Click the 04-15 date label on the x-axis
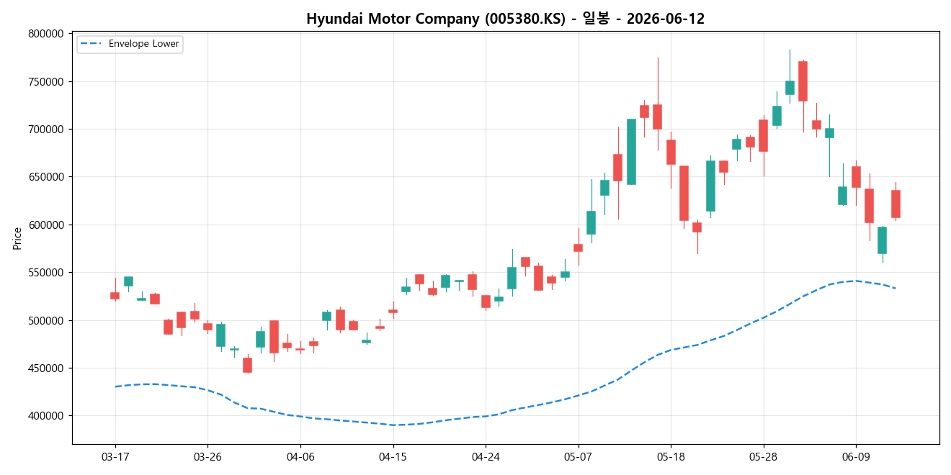This screenshot has height=475, width=951. (x=393, y=457)
